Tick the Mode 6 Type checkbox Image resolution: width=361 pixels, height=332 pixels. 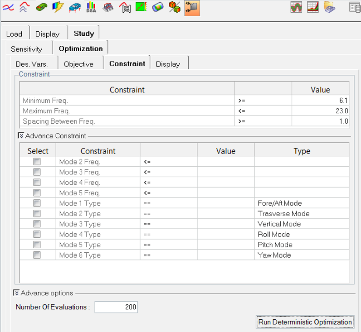pos(37,255)
